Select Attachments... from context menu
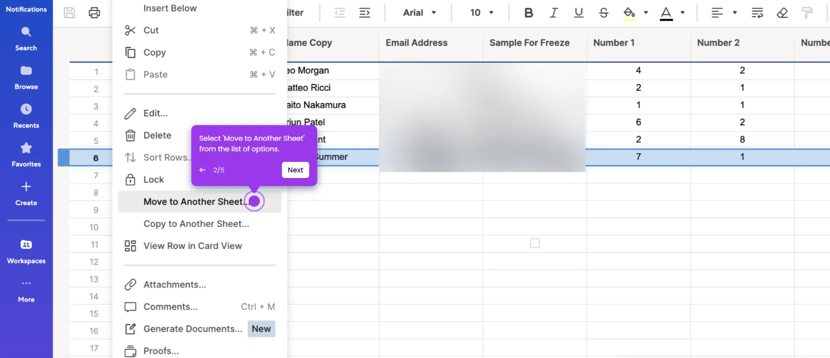830x358 pixels. pos(199,285)
